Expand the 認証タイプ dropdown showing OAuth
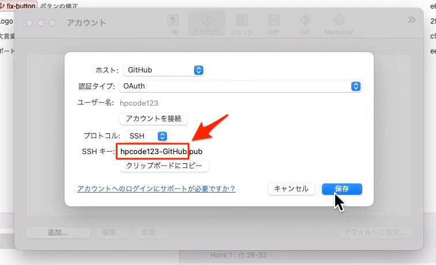The height and width of the screenshot is (265, 436). click(x=240, y=86)
